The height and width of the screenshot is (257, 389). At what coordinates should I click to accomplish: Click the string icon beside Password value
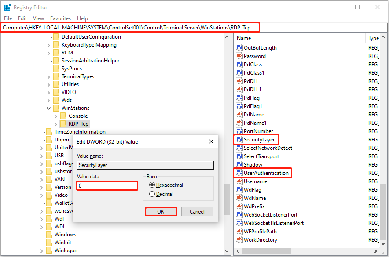240,56
